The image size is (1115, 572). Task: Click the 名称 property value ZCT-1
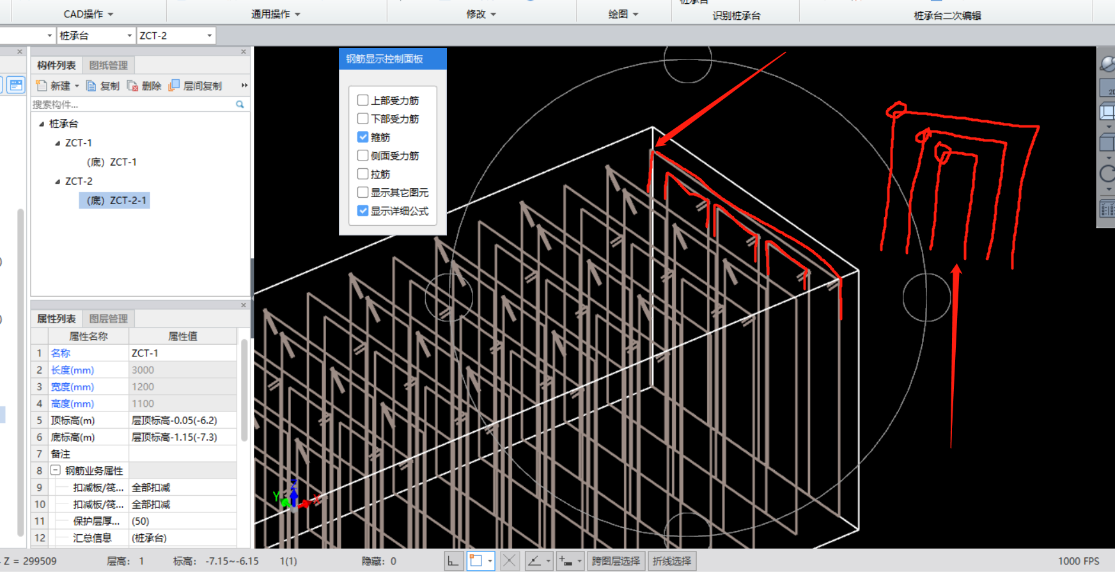pos(183,353)
